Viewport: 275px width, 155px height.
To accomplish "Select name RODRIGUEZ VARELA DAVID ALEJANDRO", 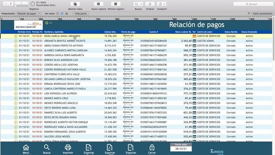I will point(66,127).
